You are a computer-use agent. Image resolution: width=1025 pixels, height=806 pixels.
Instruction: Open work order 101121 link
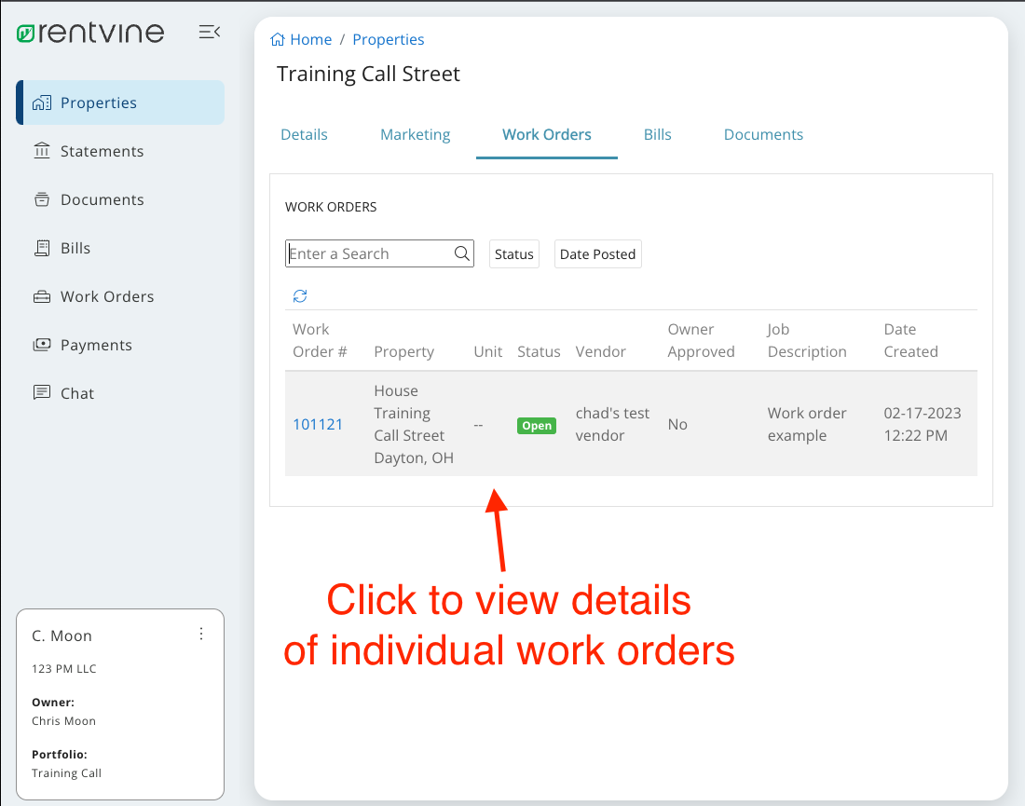click(318, 424)
